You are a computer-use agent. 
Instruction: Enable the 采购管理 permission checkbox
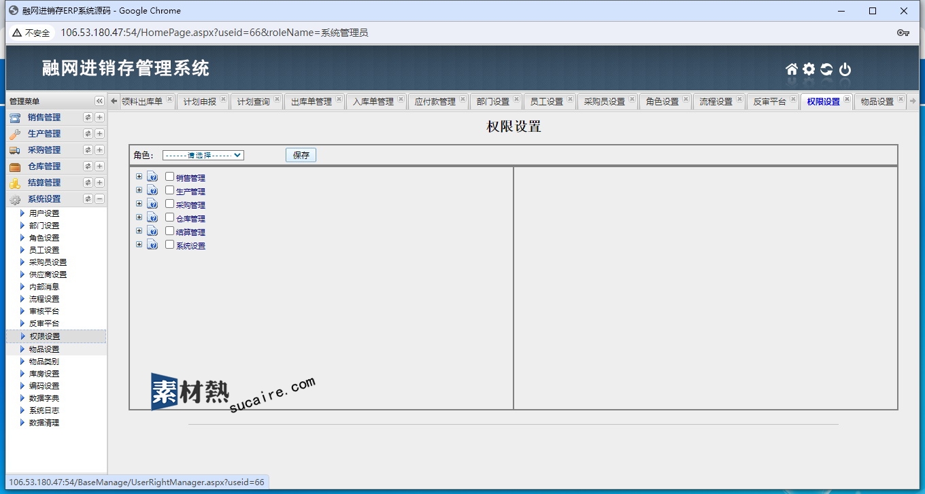[x=170, y=204]
